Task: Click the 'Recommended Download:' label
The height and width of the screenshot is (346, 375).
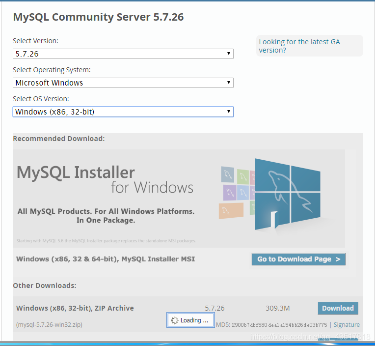Action: point(59,139)
